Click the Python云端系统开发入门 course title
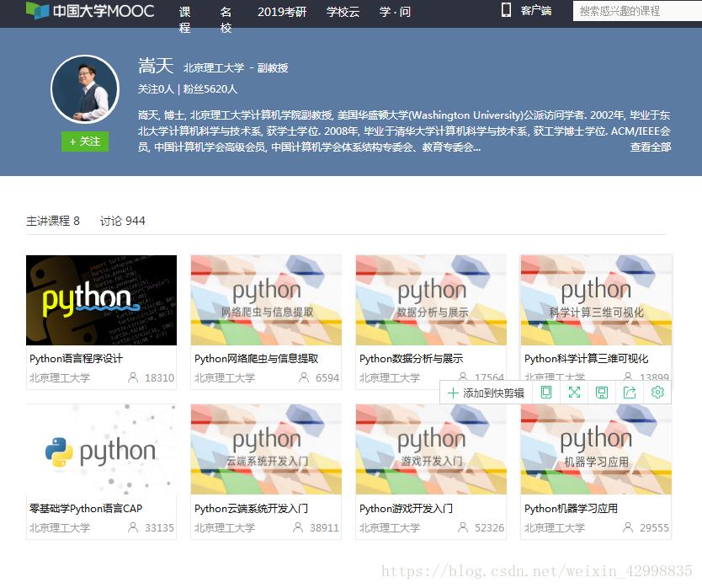This screenshot has height=588, width=702. [x=251, y=508]
